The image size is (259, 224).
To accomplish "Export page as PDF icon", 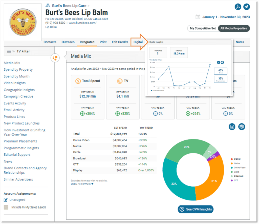I will point(238,7).
